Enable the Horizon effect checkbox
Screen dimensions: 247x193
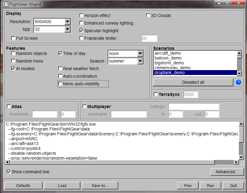[82, 15]
